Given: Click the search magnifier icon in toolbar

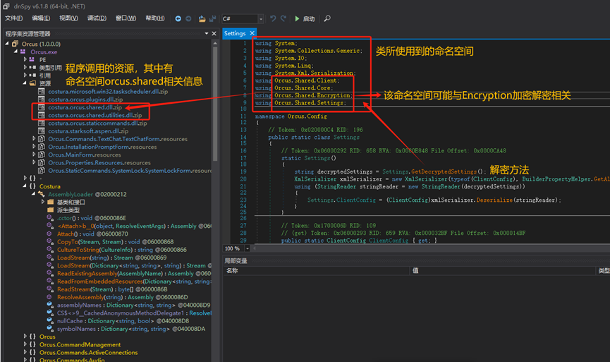Looking at the screenshot, I should [x=327, y=18].
